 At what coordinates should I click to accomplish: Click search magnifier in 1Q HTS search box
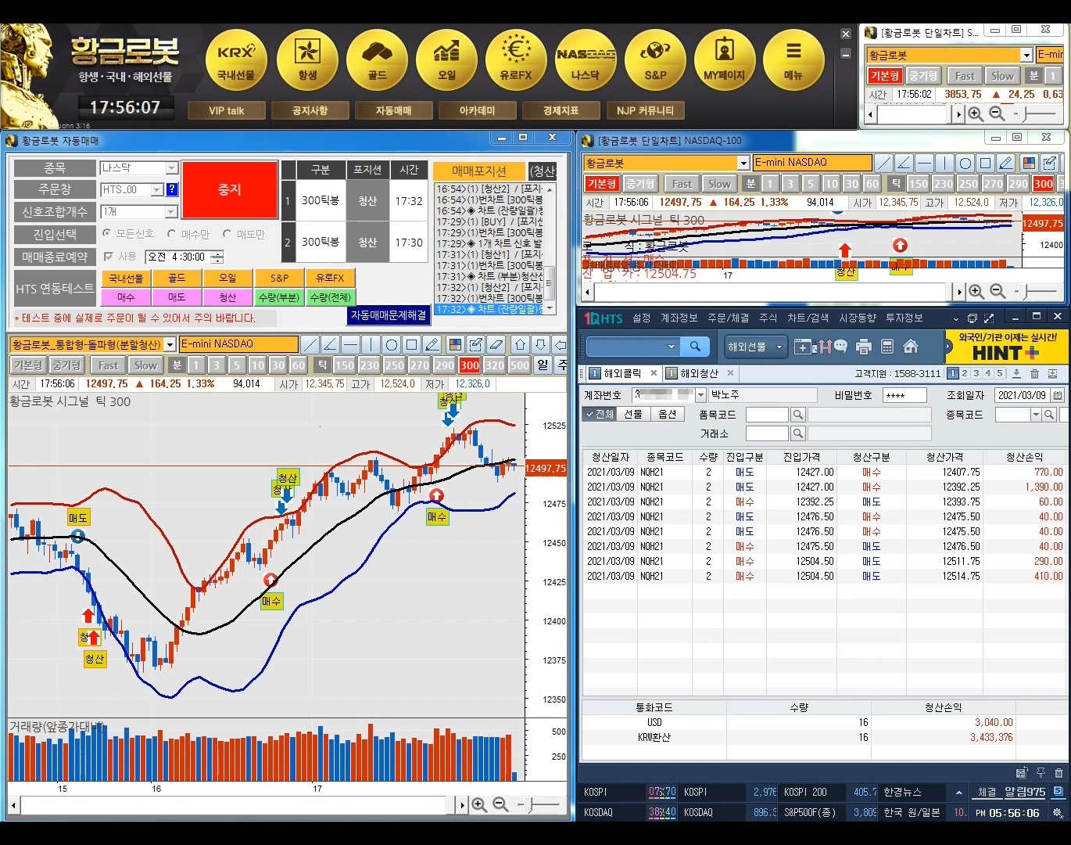tap(695, 346)
